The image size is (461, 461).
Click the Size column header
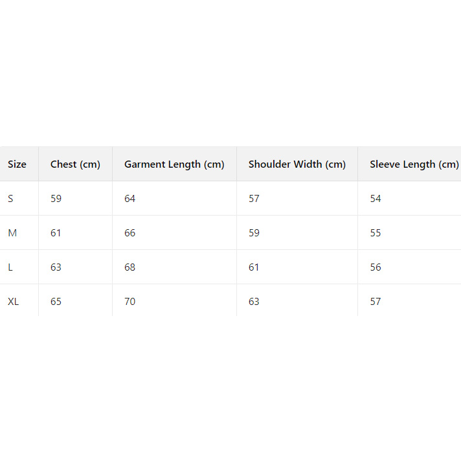(17, 164)
